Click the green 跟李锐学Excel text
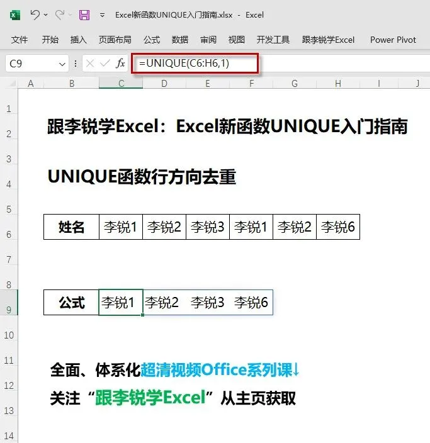Screen dimensions: 430x443 click(150, 398)
